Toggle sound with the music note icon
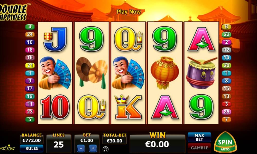Viewport: 257px width, 154px height. pyautogui.click(x=106, y=149)
